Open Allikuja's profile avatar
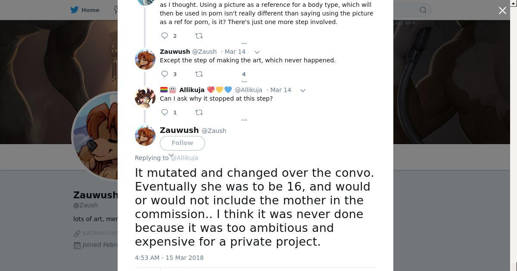 pos(145,98)
